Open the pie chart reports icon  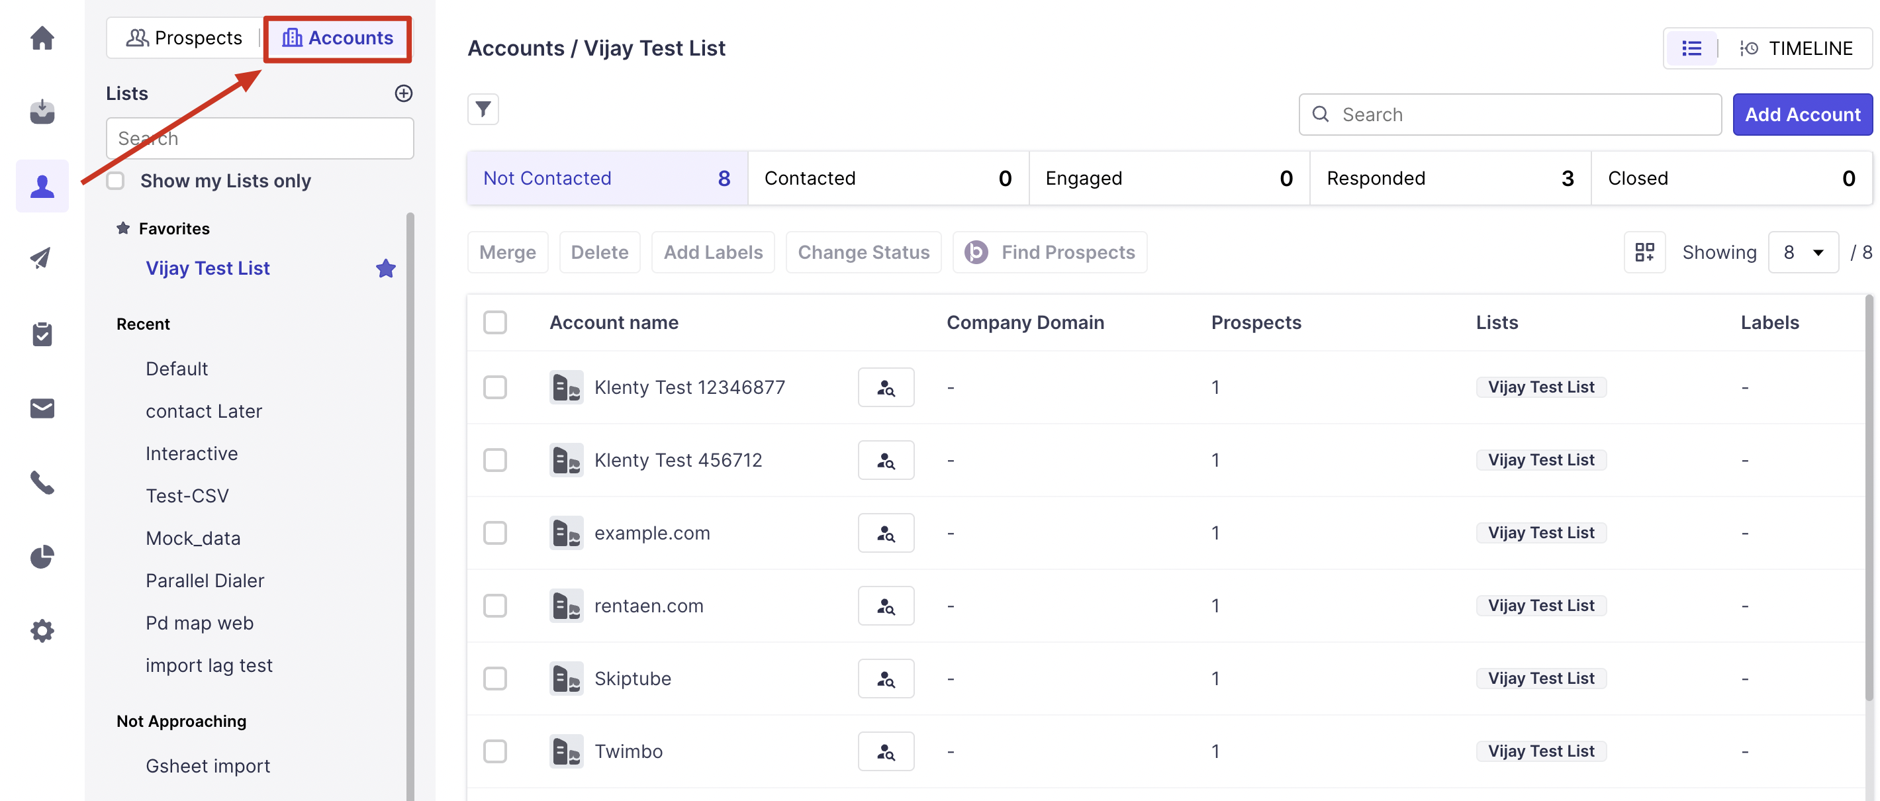click(42, 556)
